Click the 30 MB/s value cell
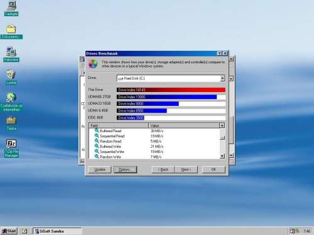314x235 pixels. point(157,131)
